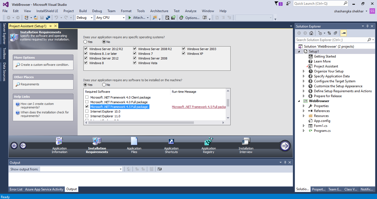Check Internet Explorer 11.0 checkbox
Viewport: 377px width, 199px height.
[x=87, y=116]
